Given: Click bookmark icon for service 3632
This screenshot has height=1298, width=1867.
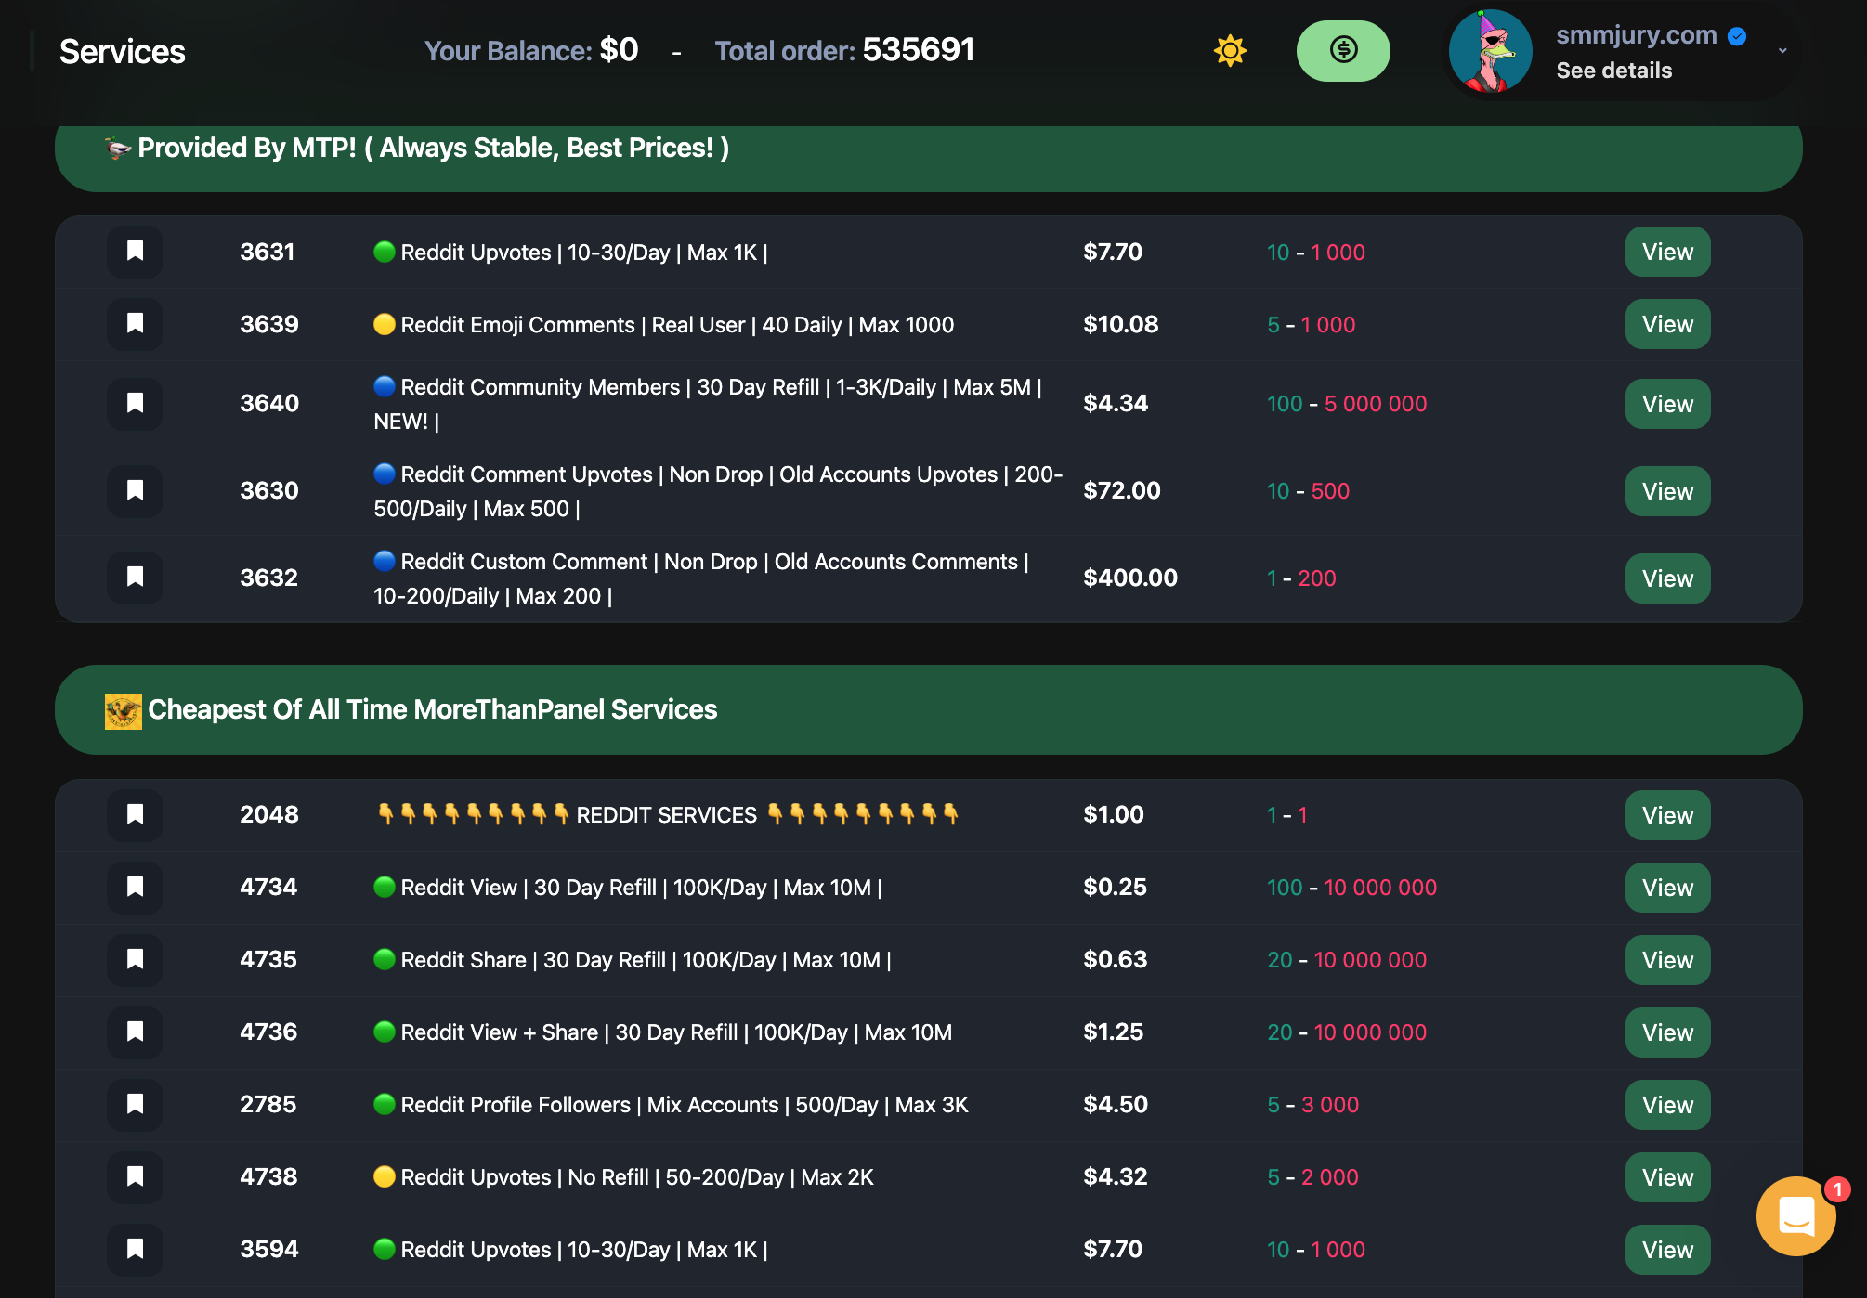Looking at the screenshot, I should [136, 578].
